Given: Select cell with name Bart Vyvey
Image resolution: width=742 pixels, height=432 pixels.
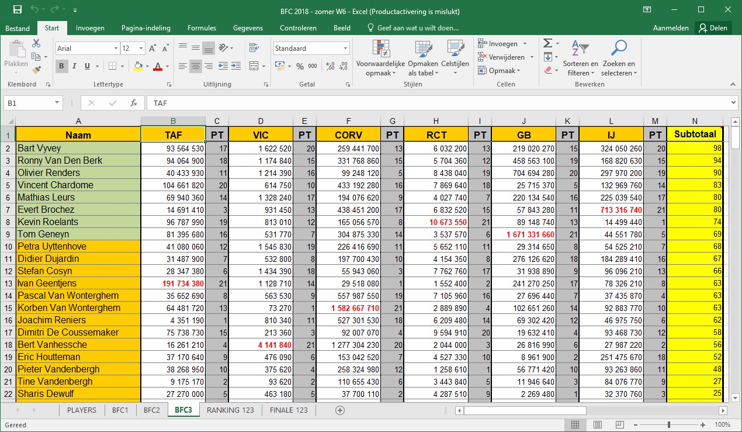Looking at the screenshot, I should click(x=78, y=148).
